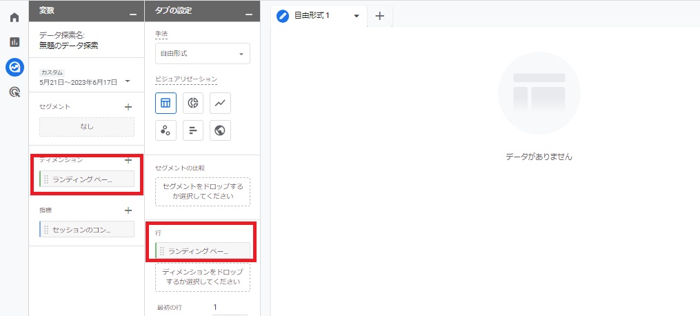Click the 手法 label
The image size is (700, 316).
tap(161, 34)
